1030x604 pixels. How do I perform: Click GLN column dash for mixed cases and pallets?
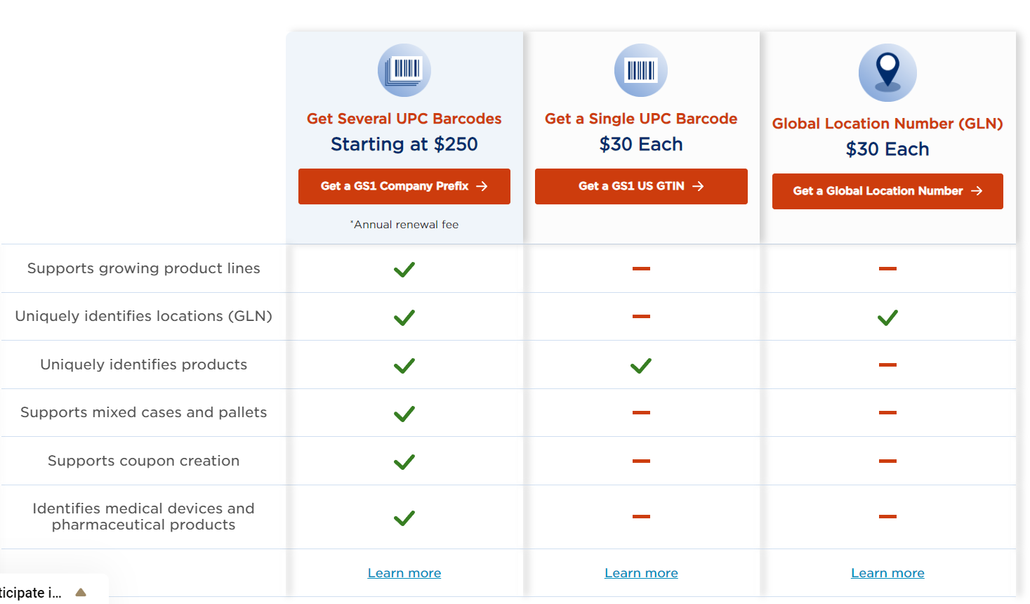coord(887,412)
